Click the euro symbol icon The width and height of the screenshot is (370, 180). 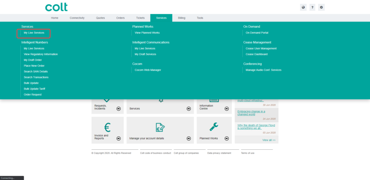tap(107, 127)
